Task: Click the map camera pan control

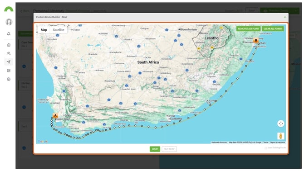Action: coord(280,123)
